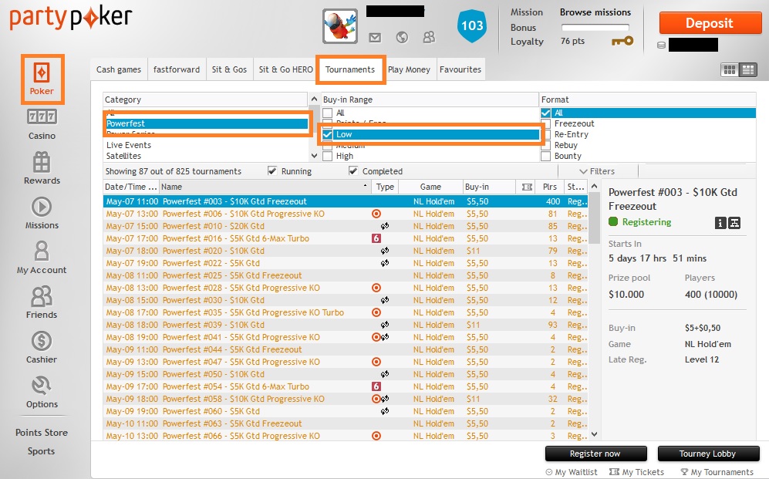Image resolution: width=769 pixels, height=479 pixels.
Task: Open the Sit & Gos tab
Action: pos(229,69)
